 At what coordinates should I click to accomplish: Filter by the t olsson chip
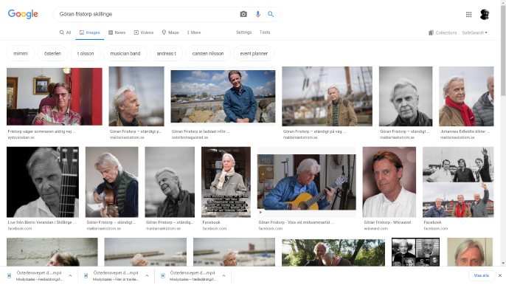(x=86, y=53)
